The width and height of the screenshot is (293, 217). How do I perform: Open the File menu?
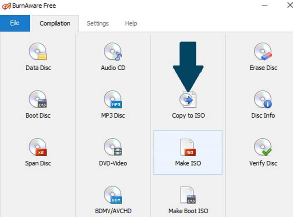click(x=15, y=23)
